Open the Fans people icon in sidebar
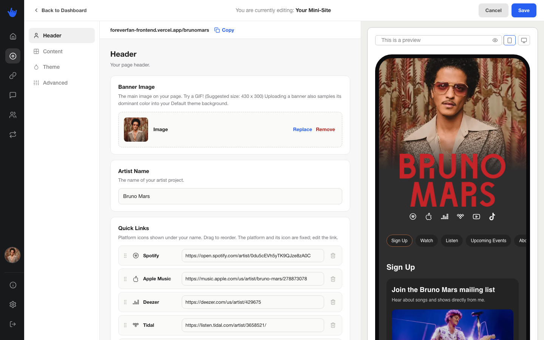Viewport: 544px width, 340px height. [13, 115]
